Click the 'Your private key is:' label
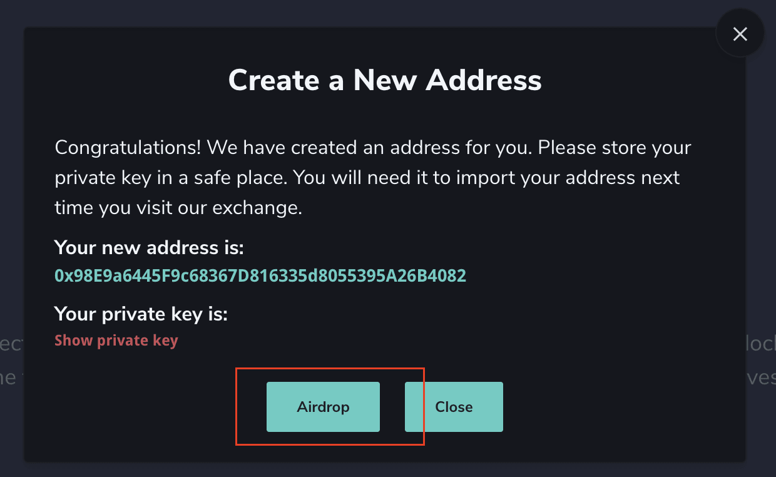Screen dimensions: 776x477 click(x=141, y=314)
